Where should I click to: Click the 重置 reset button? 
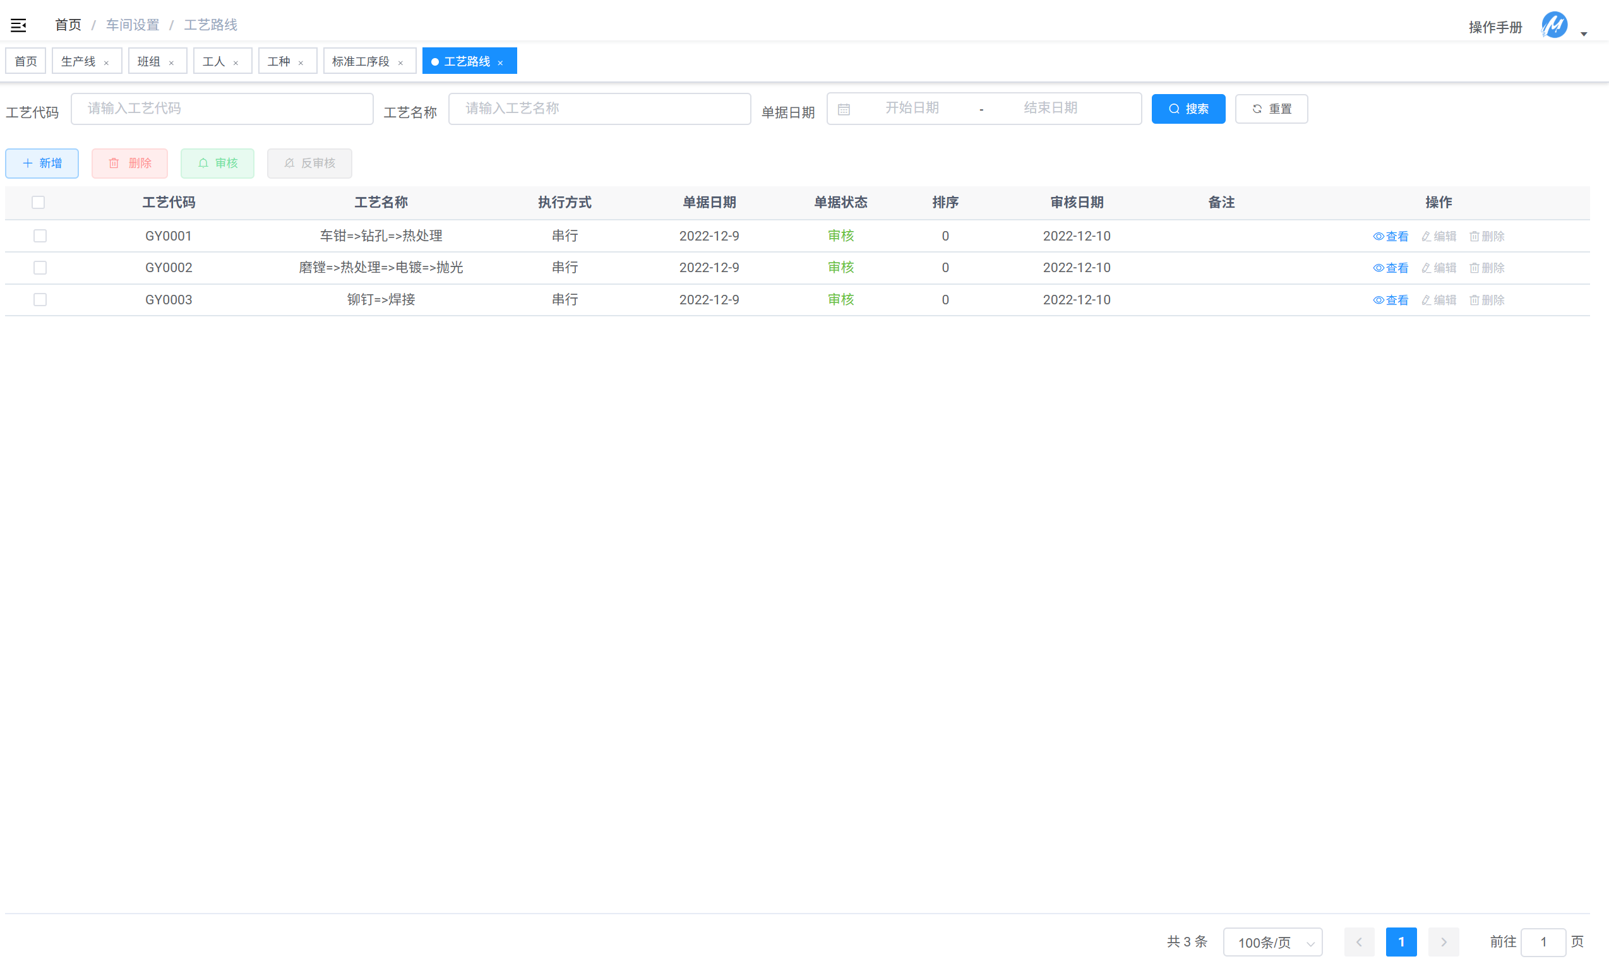[1271, 109]
